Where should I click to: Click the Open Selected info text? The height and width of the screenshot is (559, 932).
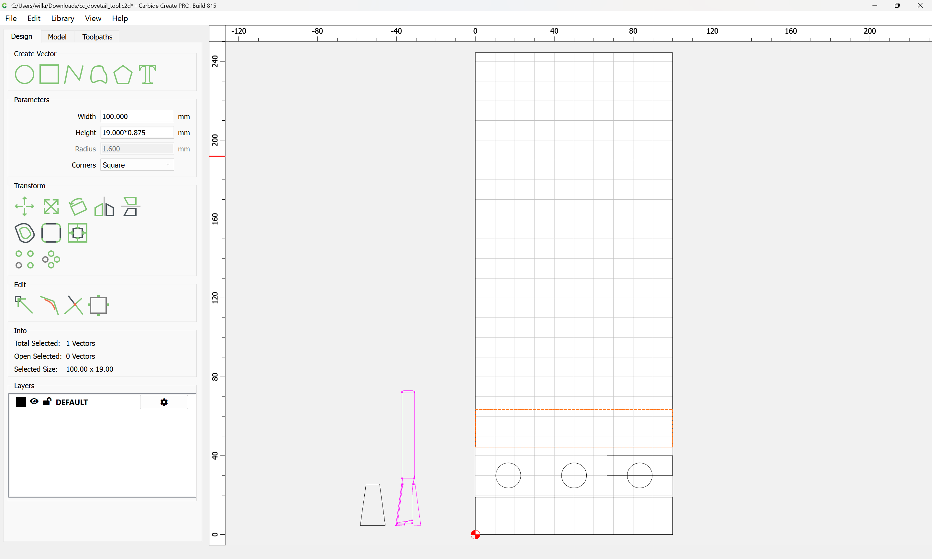pos(55,356)
